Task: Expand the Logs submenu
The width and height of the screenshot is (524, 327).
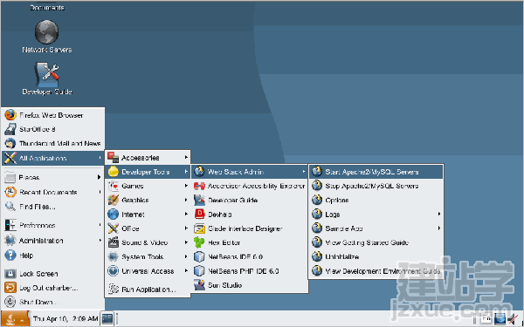Action: coord(376,215)
